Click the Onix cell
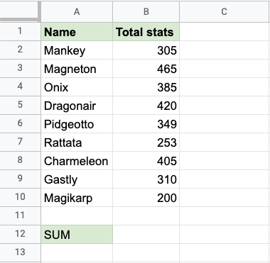Viewport: 270px width, 263px height. coord(77,87)
